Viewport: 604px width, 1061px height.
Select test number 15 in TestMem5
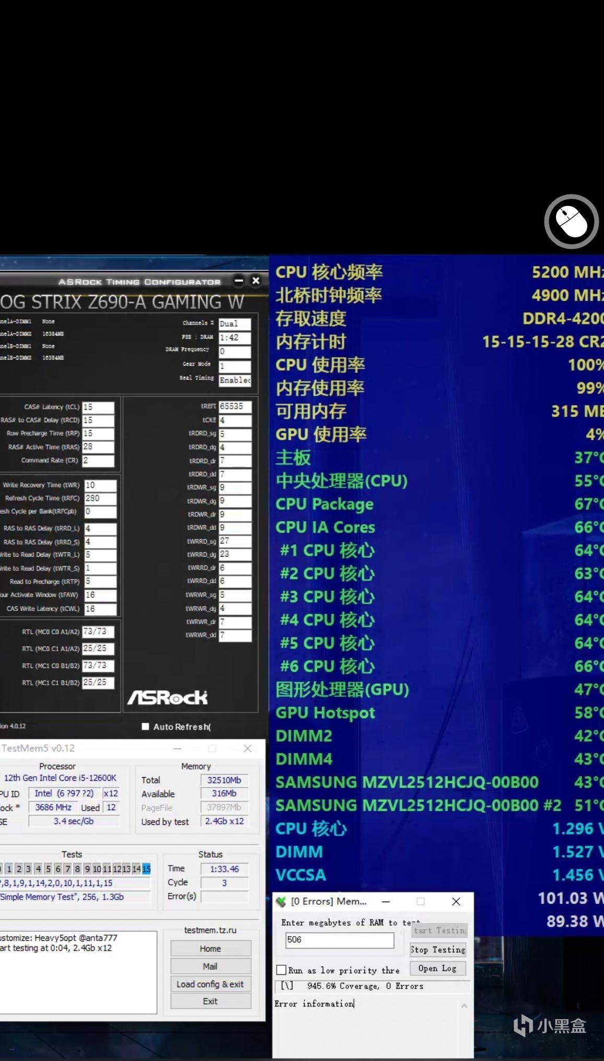tap(146, 869)
